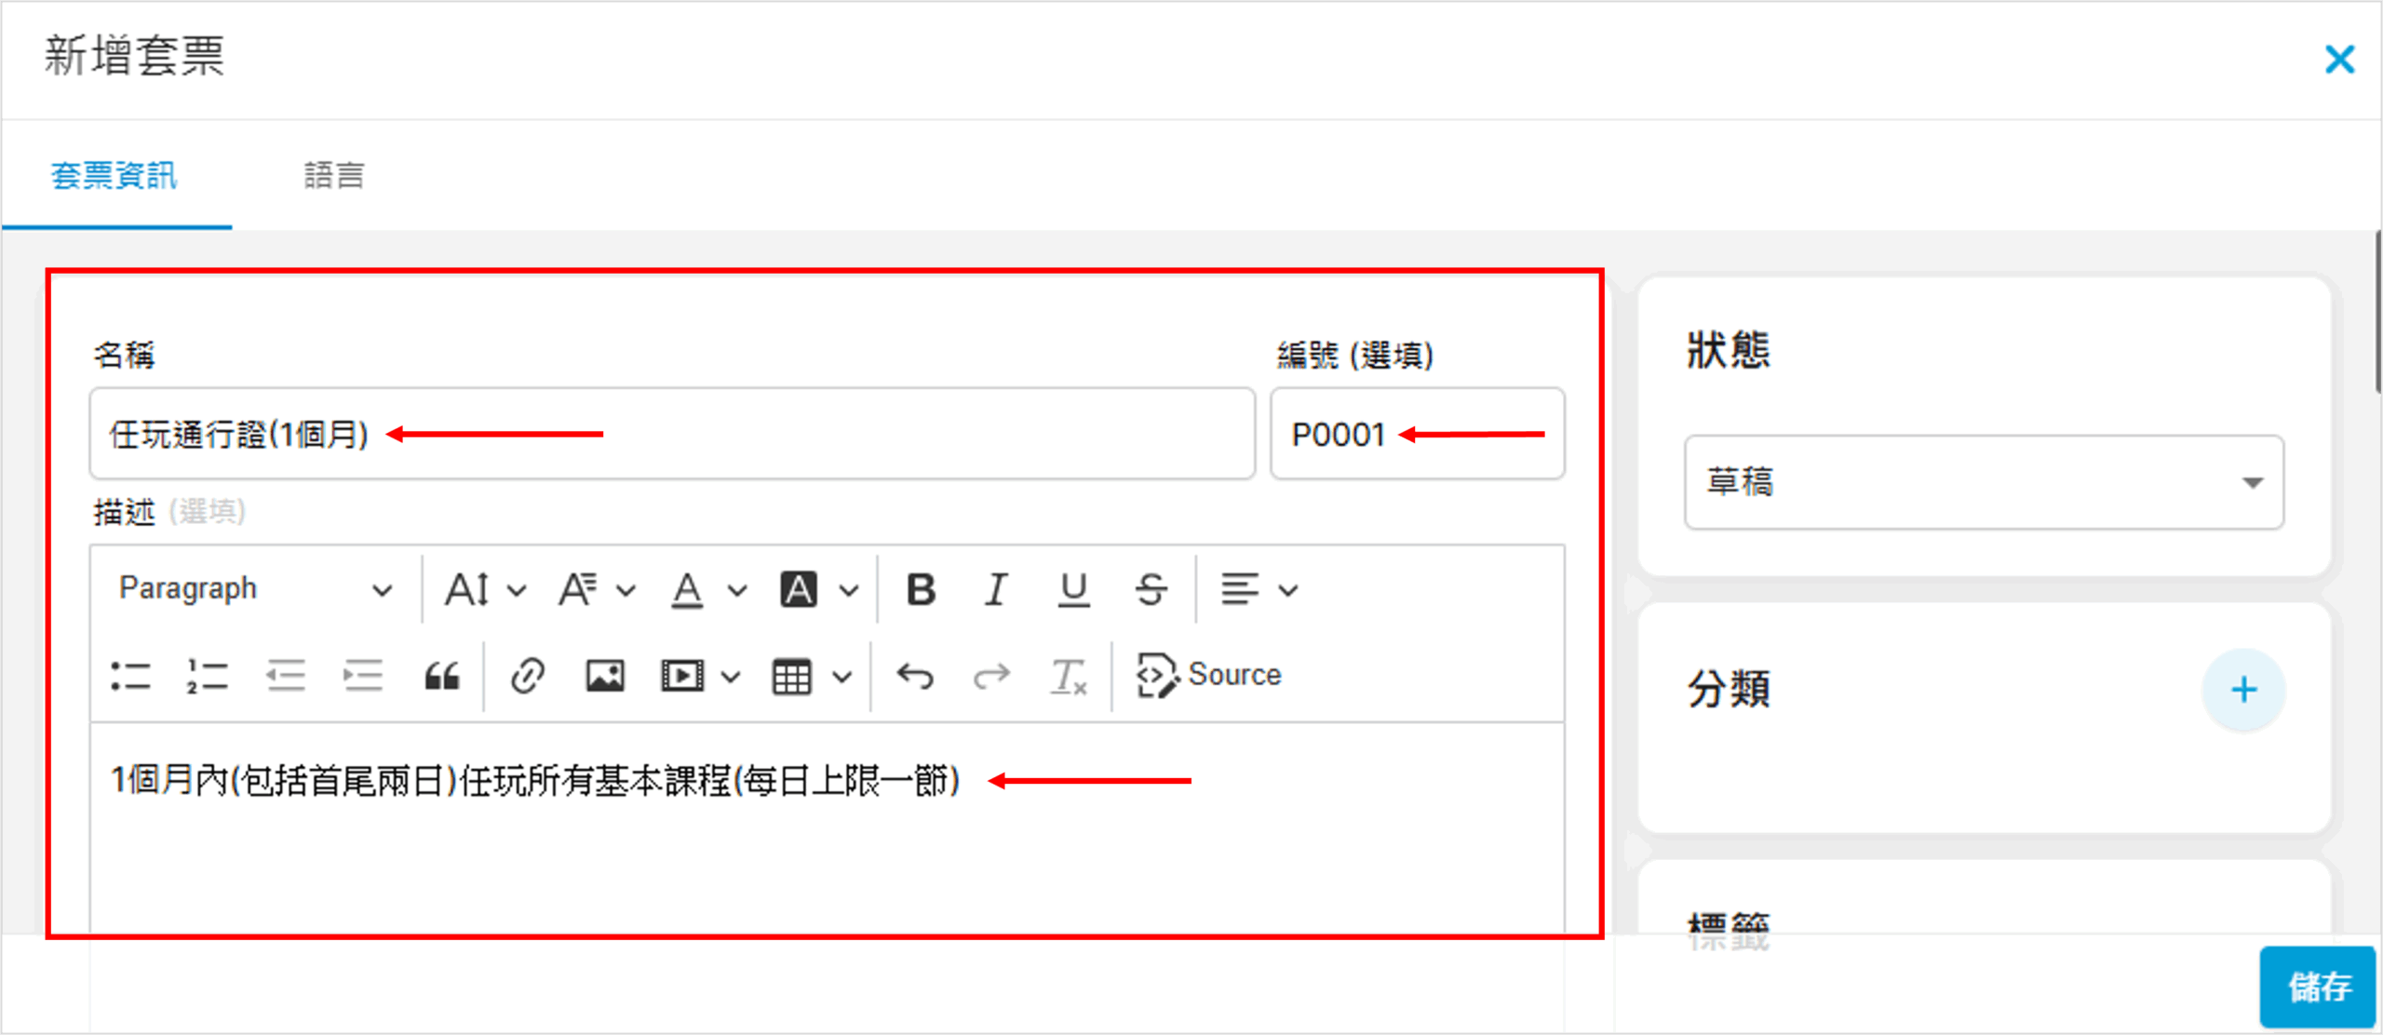Toggle underline text formatting

click(1073, 589)
